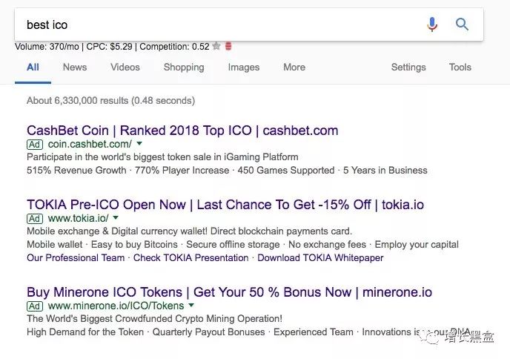Click the voice search microphone icon
The height and width of the screenshot is (359, 510).
click(x=432, y=24)
